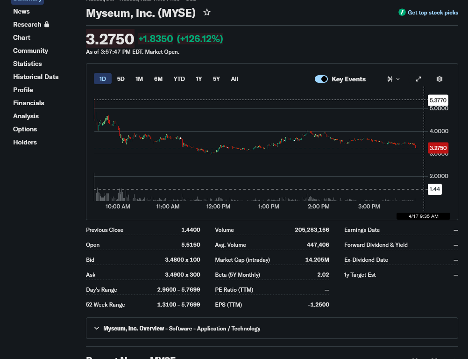Click the 1.44 previous close marker
The height and width of the screenshot is (359, 468).
[434, 189]
